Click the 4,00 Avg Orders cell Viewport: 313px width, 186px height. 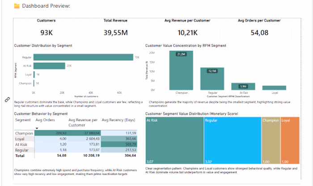tap(51, 139)
